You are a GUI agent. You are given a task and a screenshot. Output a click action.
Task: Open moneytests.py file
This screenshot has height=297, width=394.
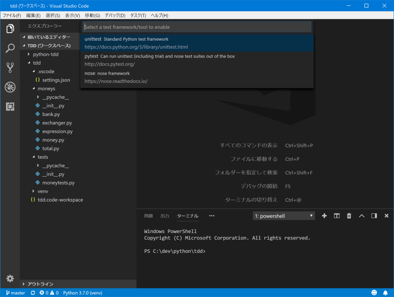click(x=58, y=183)
